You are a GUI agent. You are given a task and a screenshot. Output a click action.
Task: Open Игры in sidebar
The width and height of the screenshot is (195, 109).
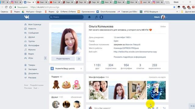30,58
